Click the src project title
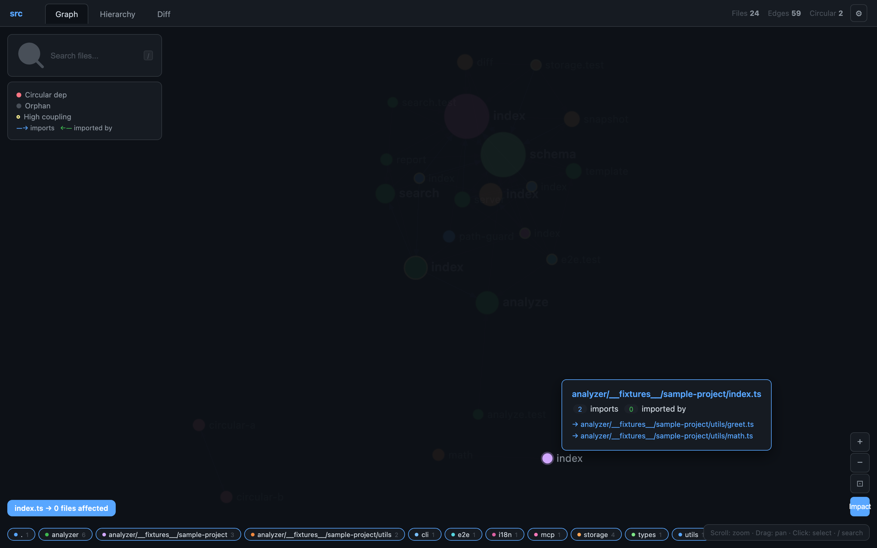877x548 pixels. pyautogui.click(x=16, y=14)
